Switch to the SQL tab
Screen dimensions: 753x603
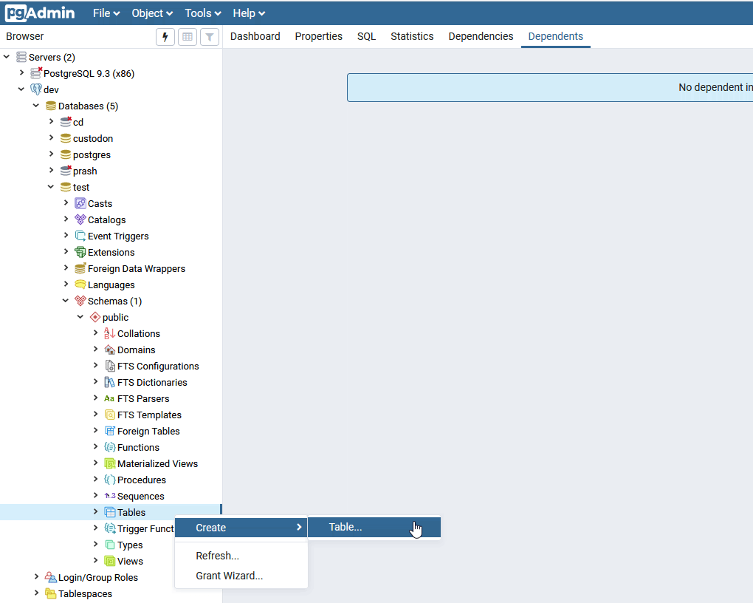pyautogui.click(x=366, y=36)
